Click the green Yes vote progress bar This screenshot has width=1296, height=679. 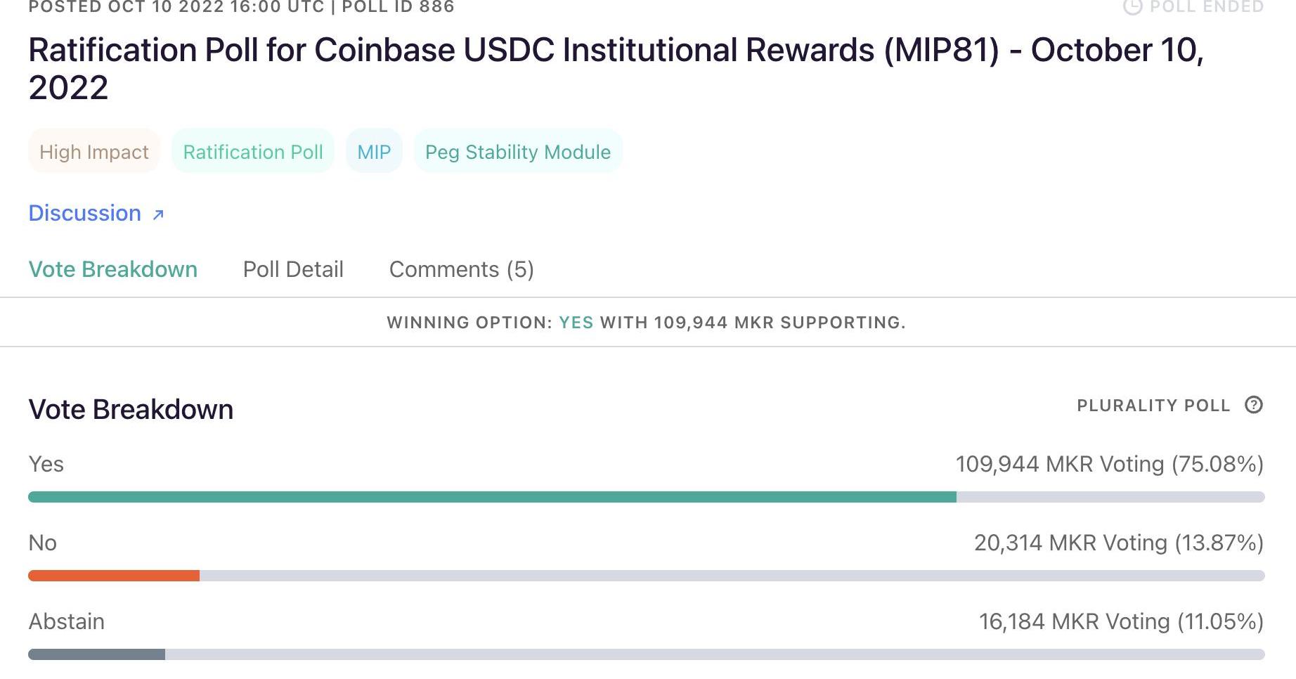[x=492, y=497]
